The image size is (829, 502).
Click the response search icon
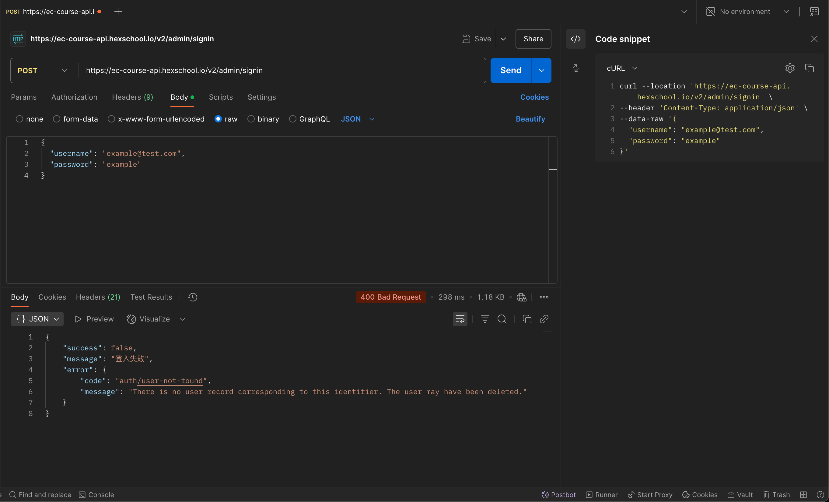pos(502,319)
